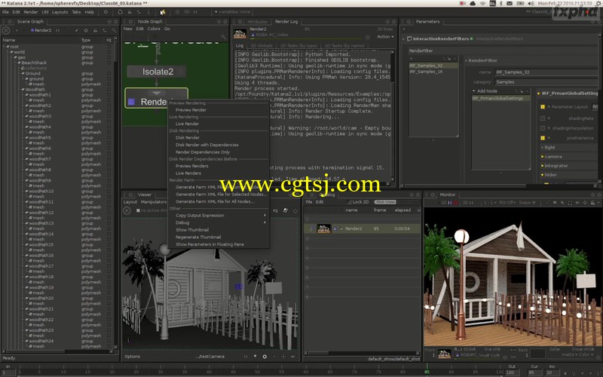Screen dimensions: 603x377
Task: Toggle the checkbox on the world row
Action: coord(109,52)
